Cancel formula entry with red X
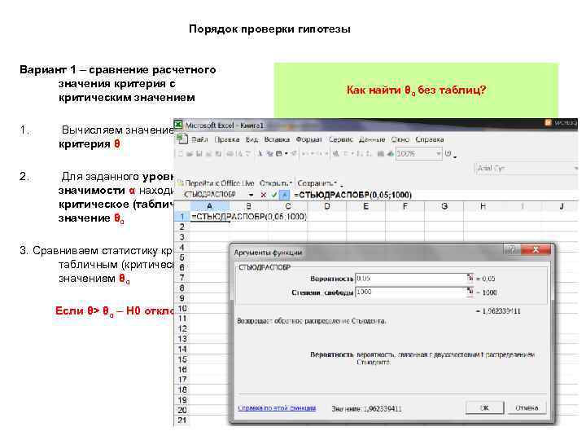The image size is (586, 440). point(264,195)
